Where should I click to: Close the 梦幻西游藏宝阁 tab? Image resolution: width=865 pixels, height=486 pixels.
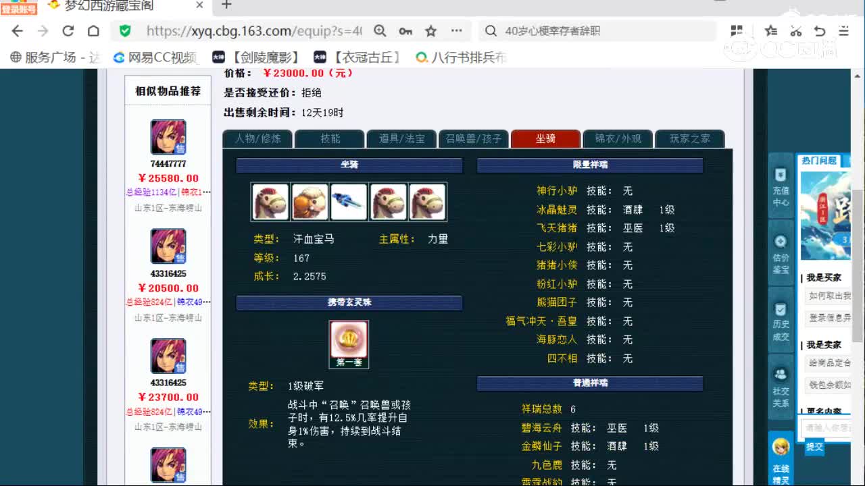(x=199, y=5)
